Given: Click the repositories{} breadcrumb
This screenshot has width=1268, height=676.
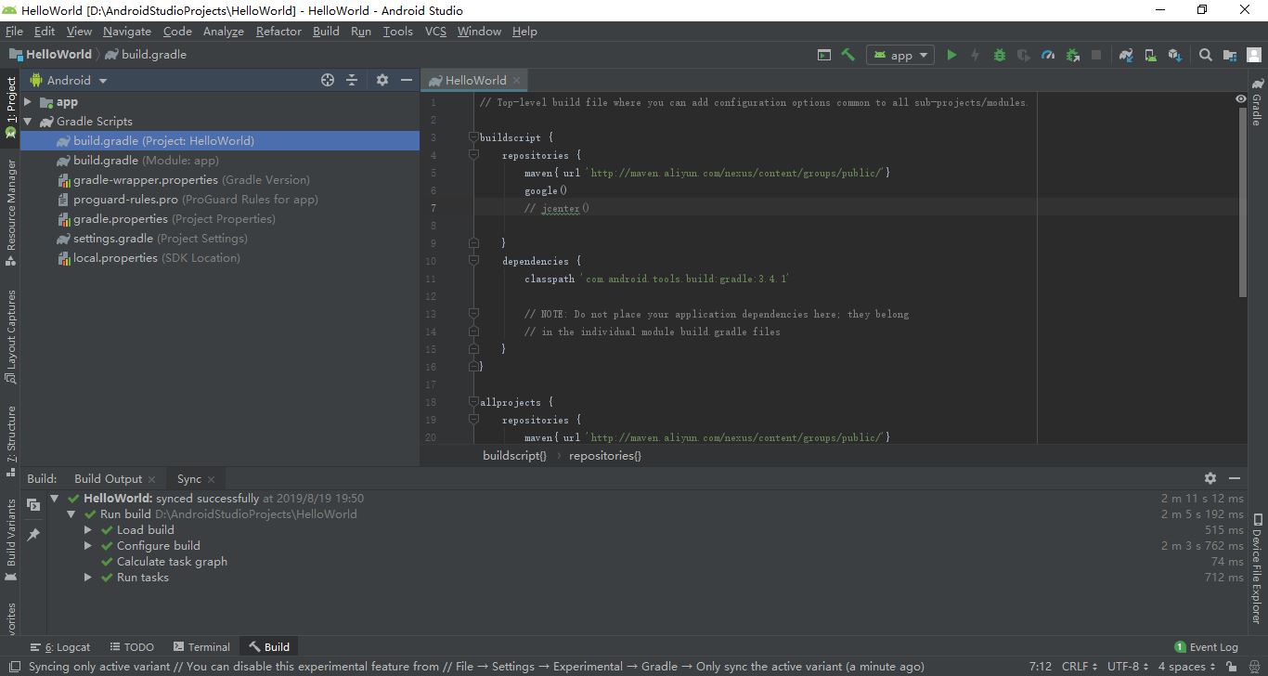Looking at the screenshot, I should (x=604, y=455).
